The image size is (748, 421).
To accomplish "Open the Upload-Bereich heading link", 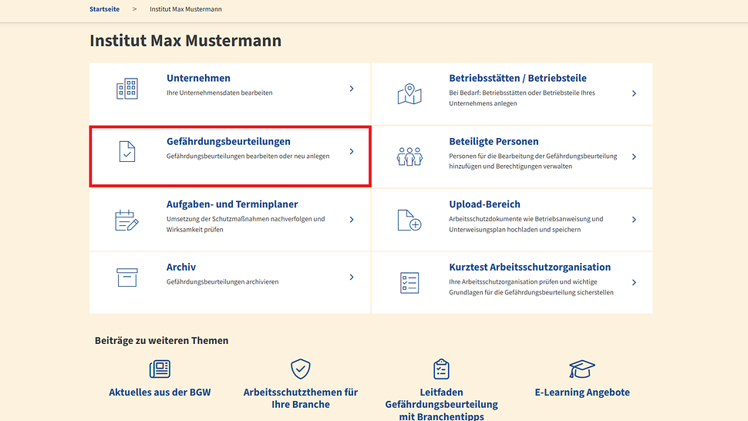I will (x=485, y=204).
